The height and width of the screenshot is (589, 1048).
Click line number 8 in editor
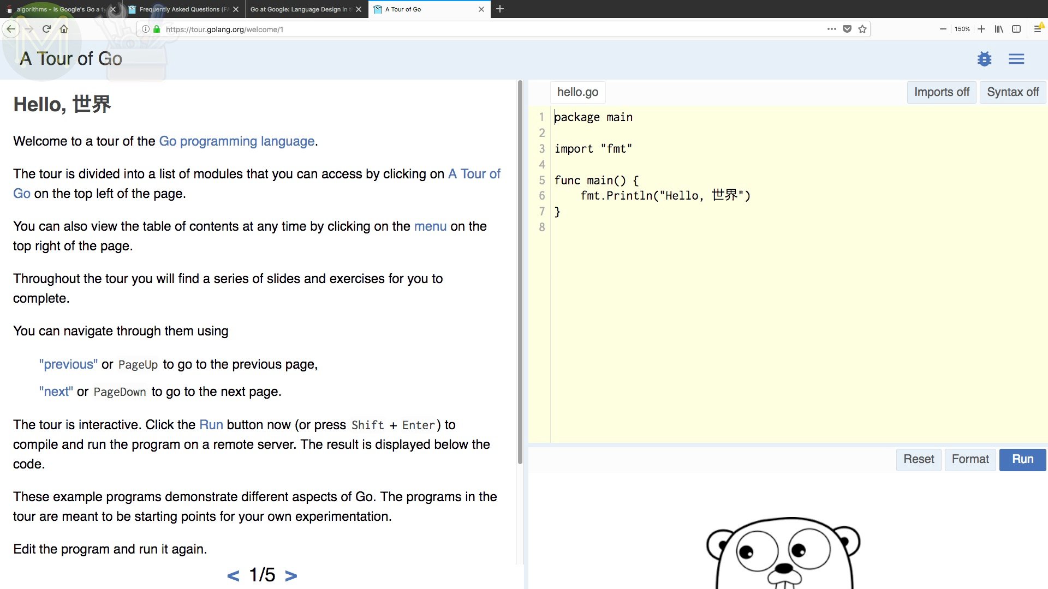[x=541, y=227]
